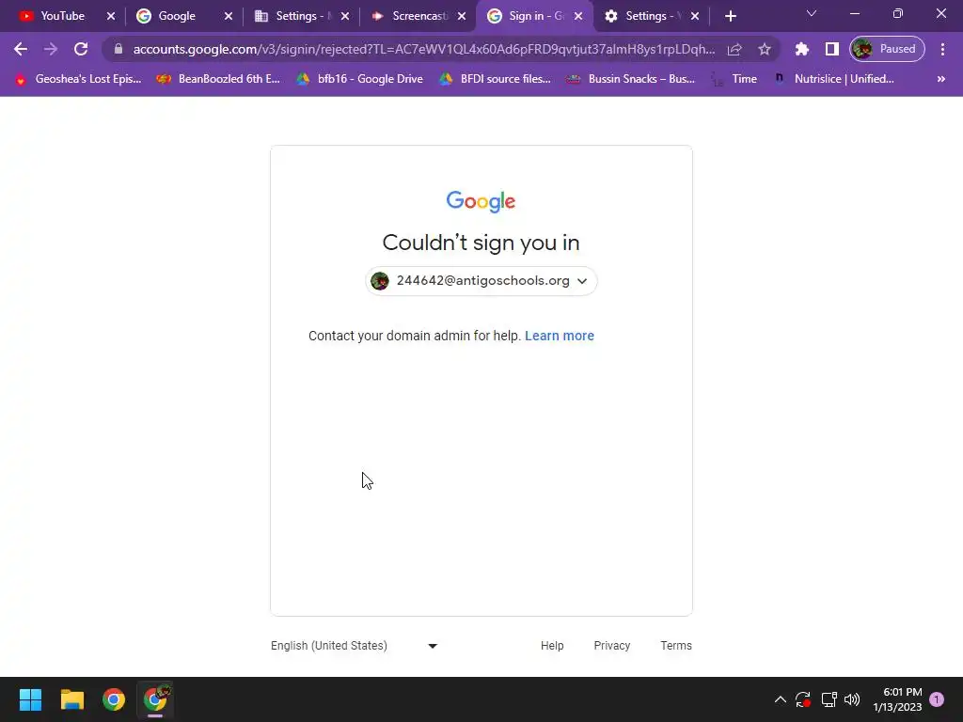Open the Privacy footer link
This screenshot has width=963, height=722.
point(611,645)
